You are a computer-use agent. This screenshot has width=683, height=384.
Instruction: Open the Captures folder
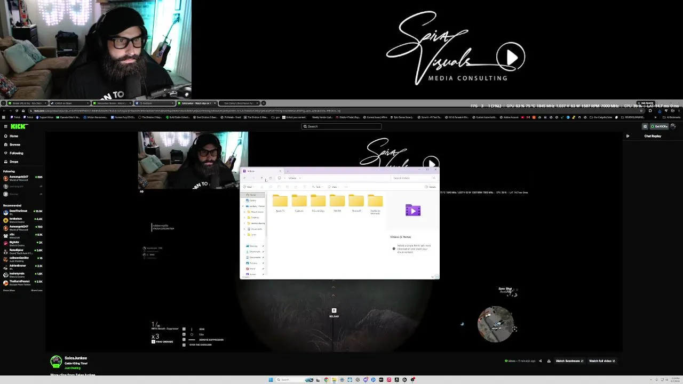click(299, 204)
